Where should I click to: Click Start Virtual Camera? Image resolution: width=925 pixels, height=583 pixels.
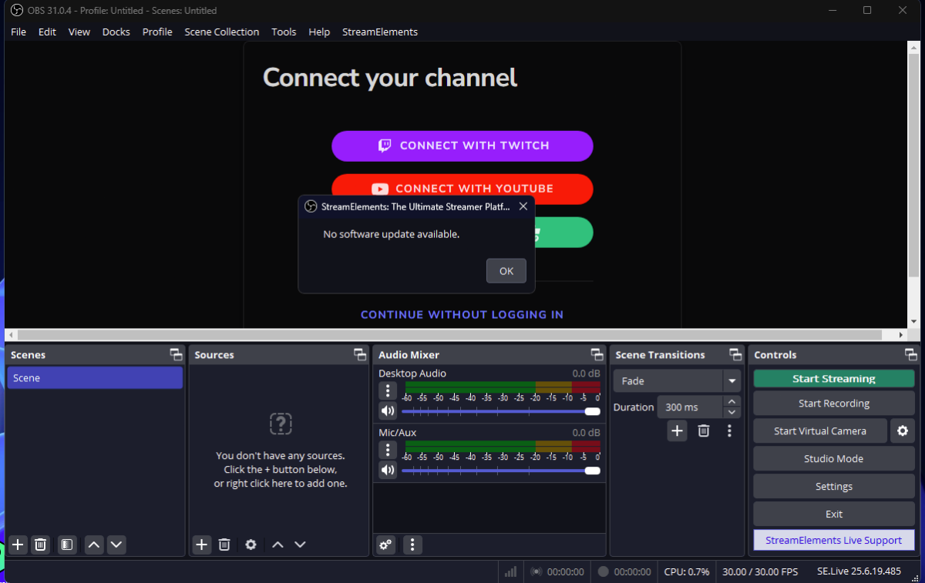pos(820,431)
